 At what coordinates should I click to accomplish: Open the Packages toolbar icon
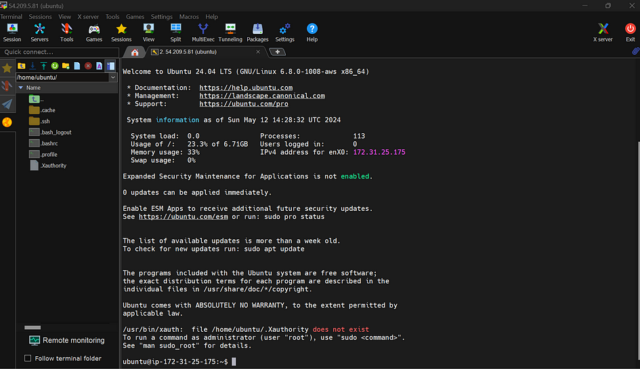pos(257,32)
